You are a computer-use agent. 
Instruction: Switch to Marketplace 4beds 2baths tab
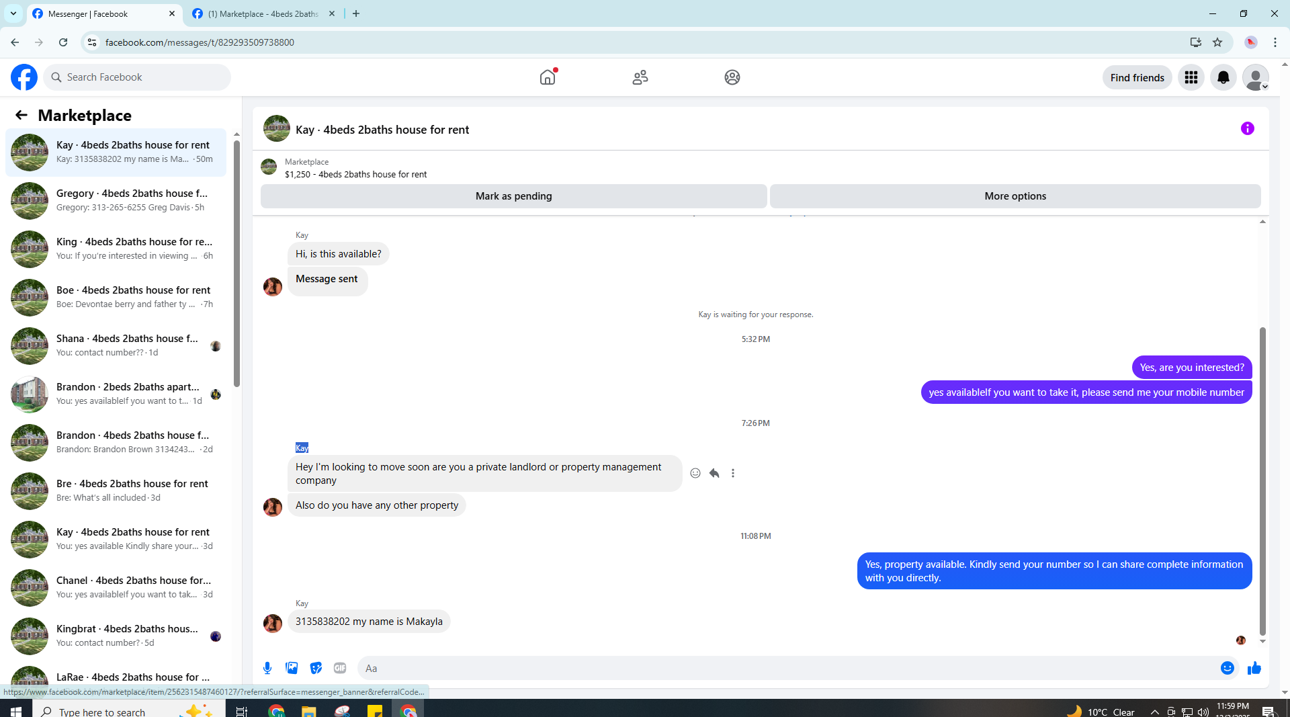click(x=263, y=13)
